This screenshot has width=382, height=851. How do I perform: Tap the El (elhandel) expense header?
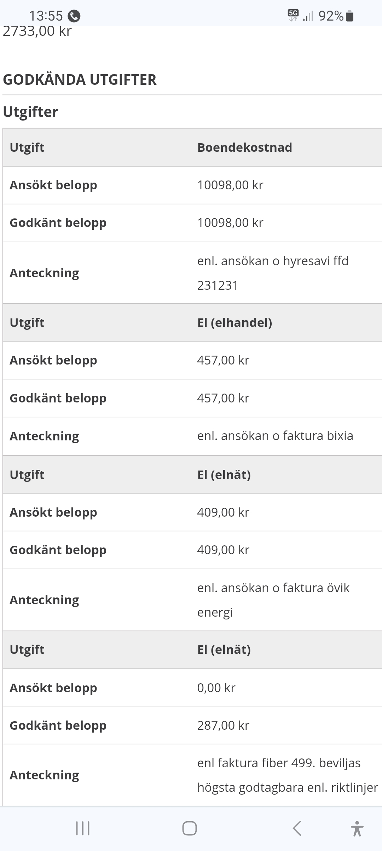pos(235,323)
